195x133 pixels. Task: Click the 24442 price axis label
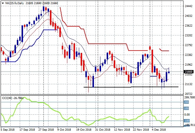189,6
